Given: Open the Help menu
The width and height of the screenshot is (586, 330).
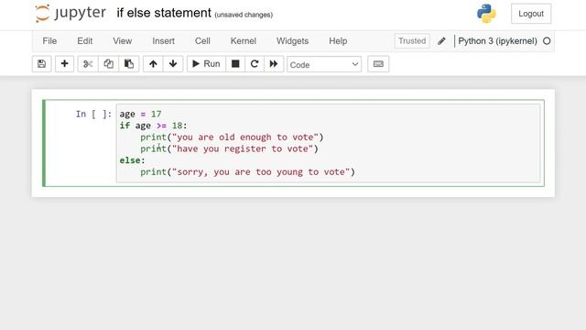Looking at the screenshot, I should point(338,40).
